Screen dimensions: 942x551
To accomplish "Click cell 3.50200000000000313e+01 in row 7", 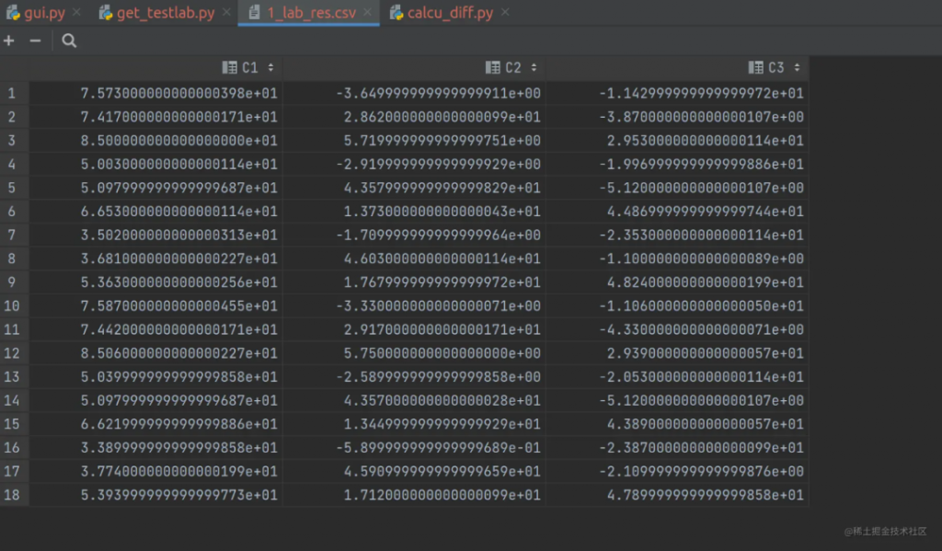I will [x=155, y=235].
